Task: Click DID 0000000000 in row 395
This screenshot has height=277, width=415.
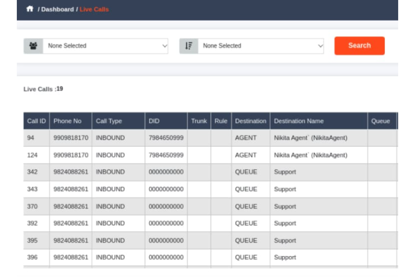Action: [x=166, y=241]
